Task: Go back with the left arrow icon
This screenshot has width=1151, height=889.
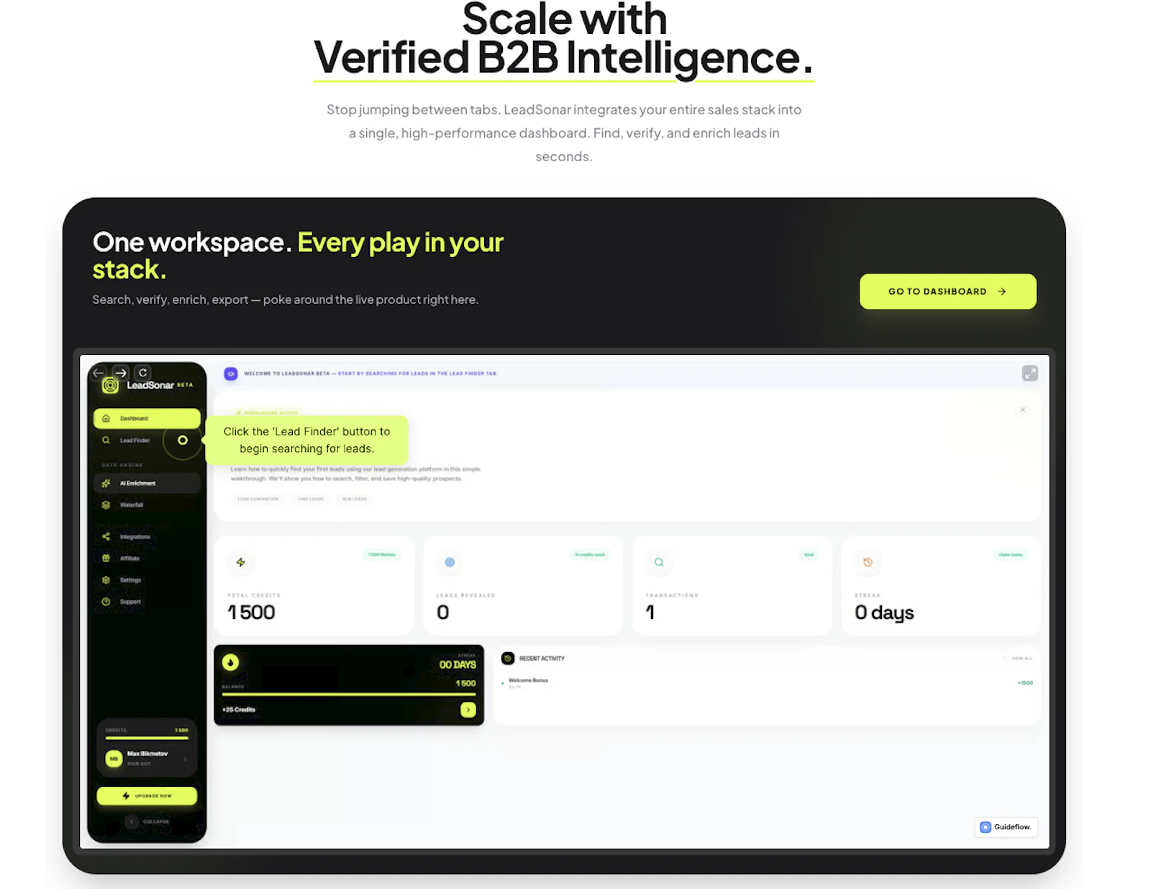Action: coord(99,373)
